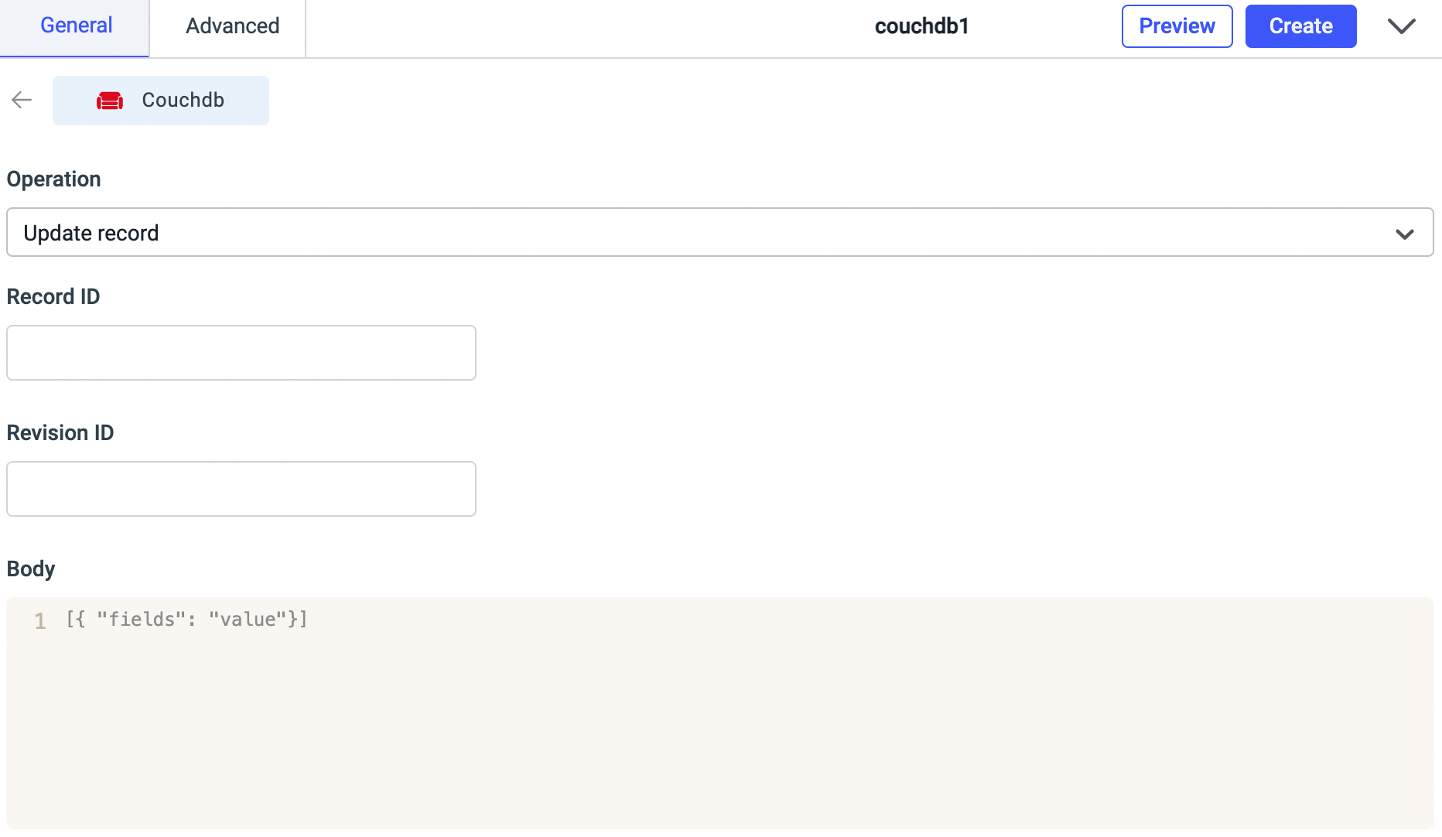Screen dimensions: 1442x837
Task: Click the Couchdb datasource label
Action: (183, 101)
